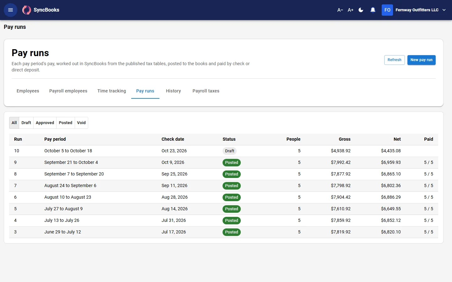Screen dimensions: 452x282
Task: Go to the Time tracking tab
Action: tap(112, 91)
